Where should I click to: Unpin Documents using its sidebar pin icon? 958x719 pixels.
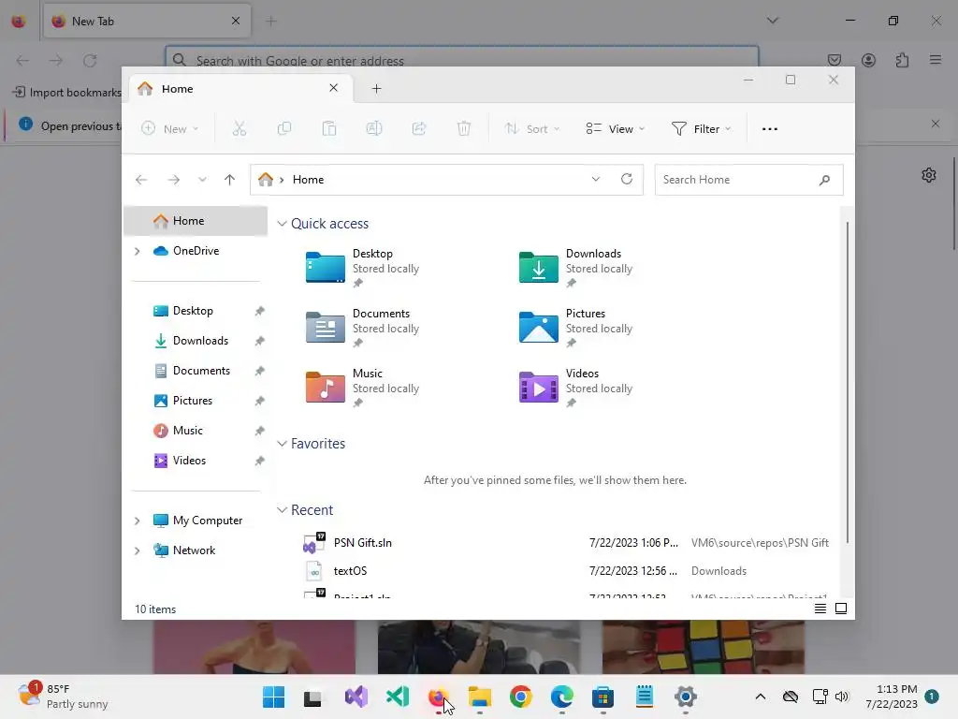click(260, 371)
